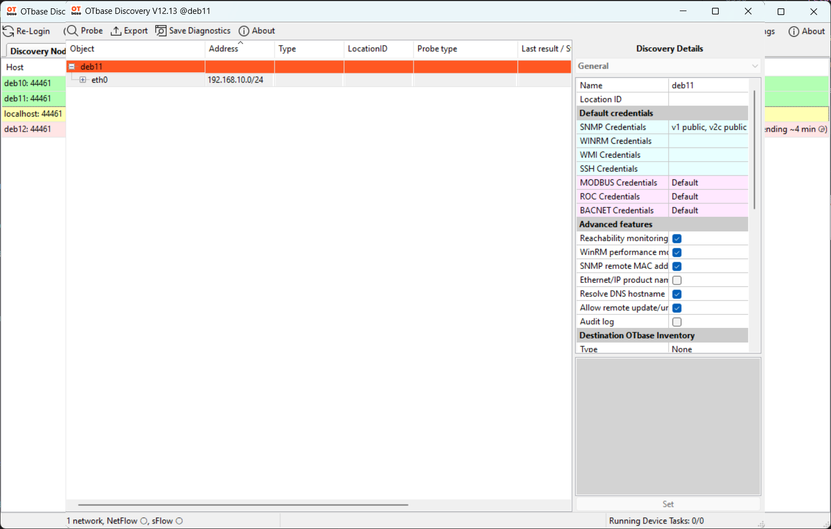Click the Destination Type None value

click(708, 348)
